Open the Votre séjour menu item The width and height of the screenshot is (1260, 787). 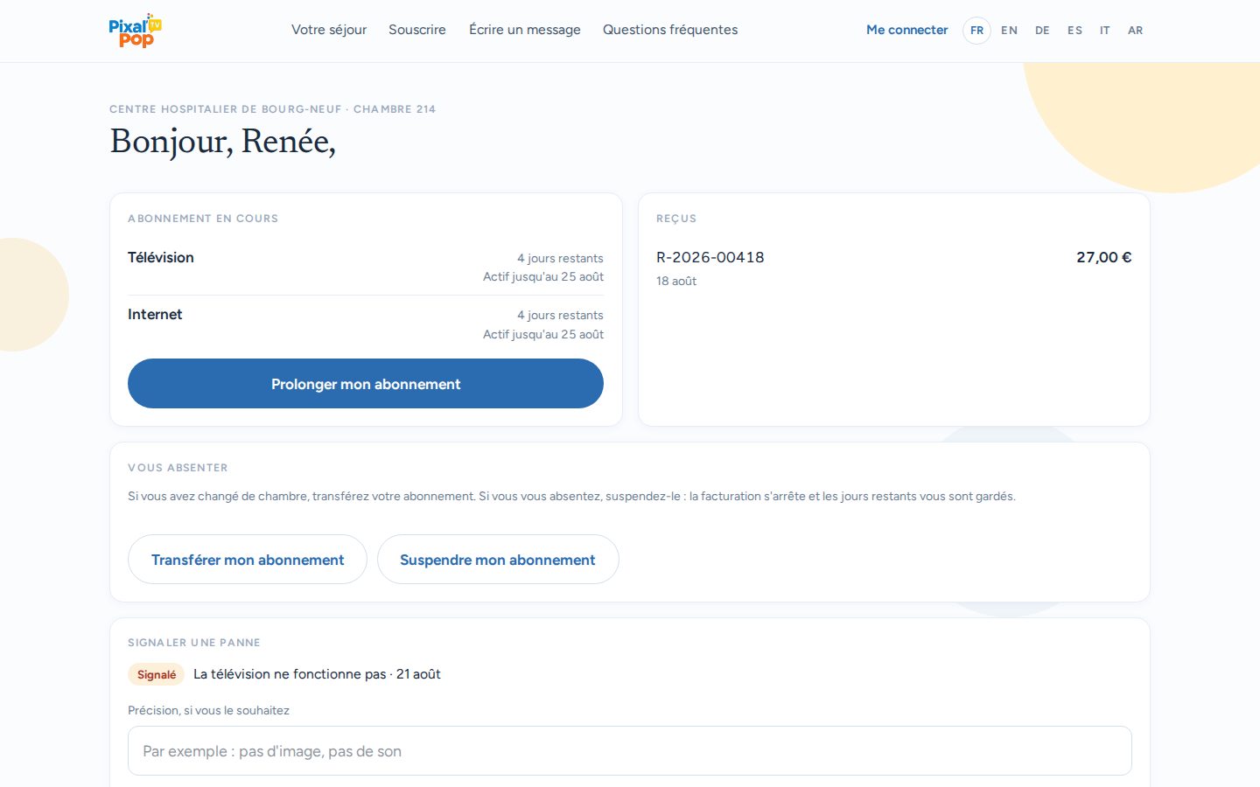(329, 30)
